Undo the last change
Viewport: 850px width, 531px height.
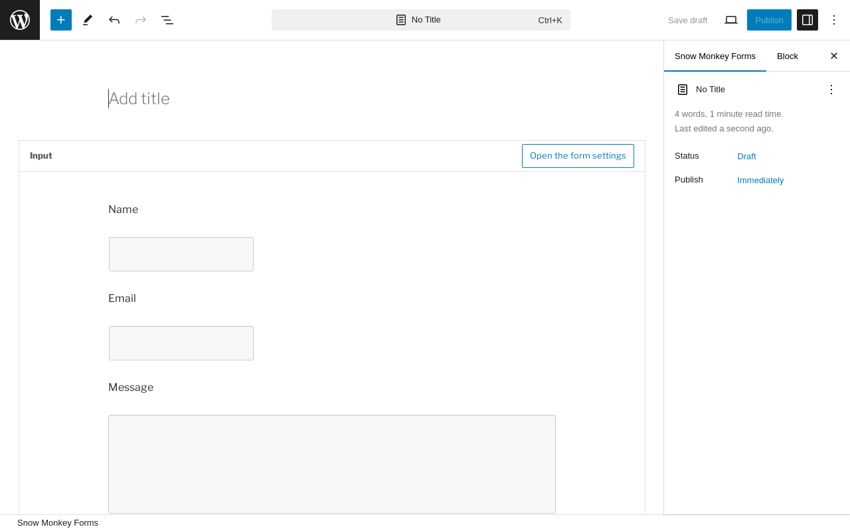tap(114, 20)
